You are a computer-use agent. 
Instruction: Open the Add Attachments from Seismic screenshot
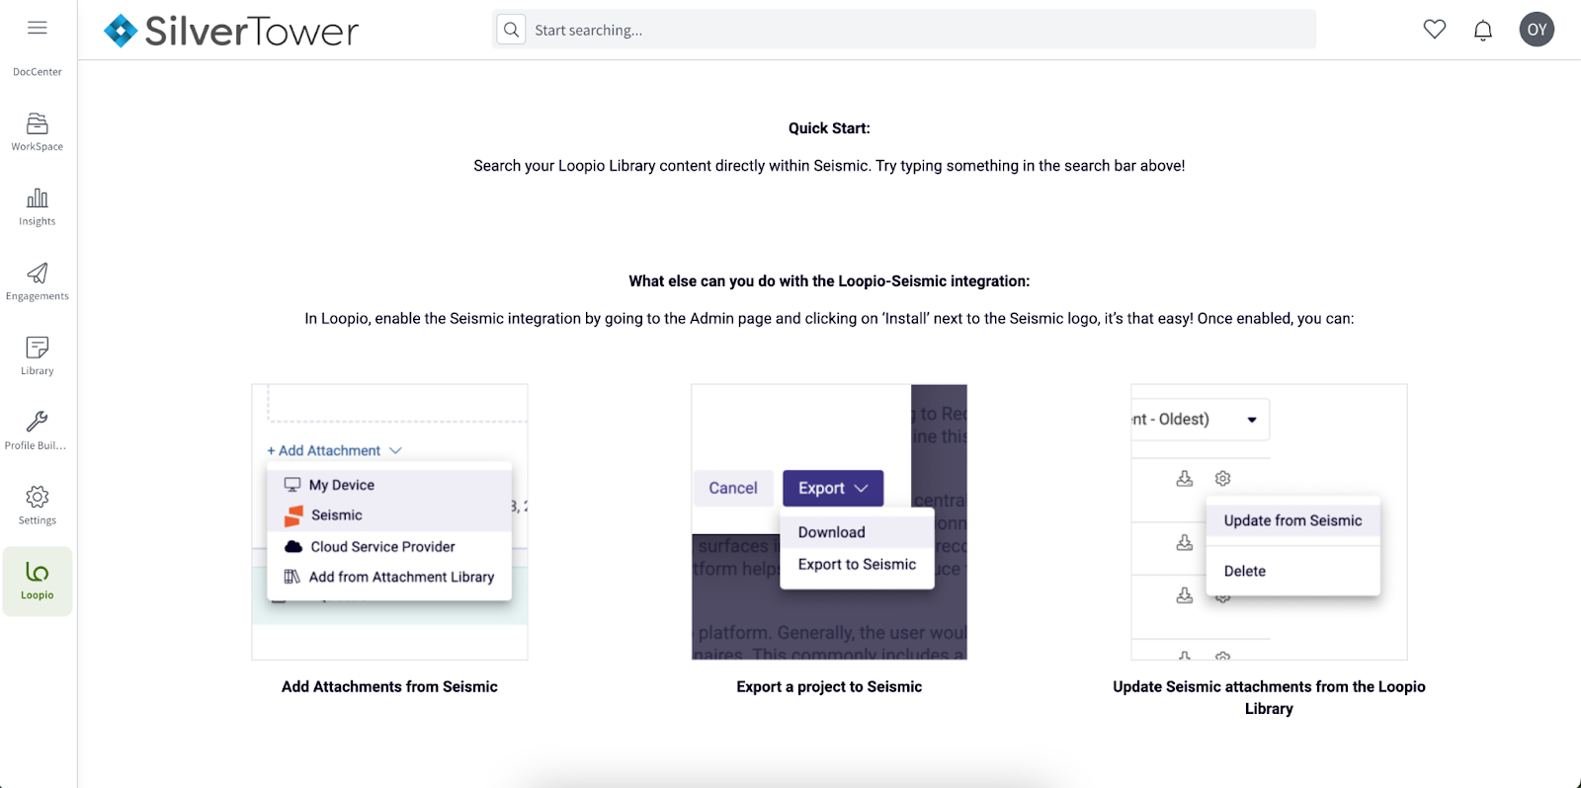click(x=389, y=521)
